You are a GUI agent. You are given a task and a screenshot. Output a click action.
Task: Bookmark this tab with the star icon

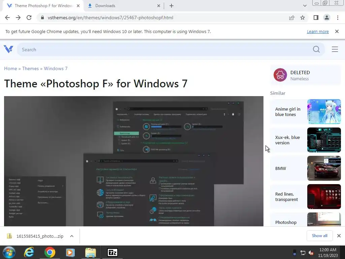click(303, 18)
